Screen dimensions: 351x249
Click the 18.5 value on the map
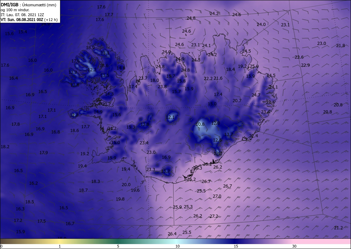(29, 202)
